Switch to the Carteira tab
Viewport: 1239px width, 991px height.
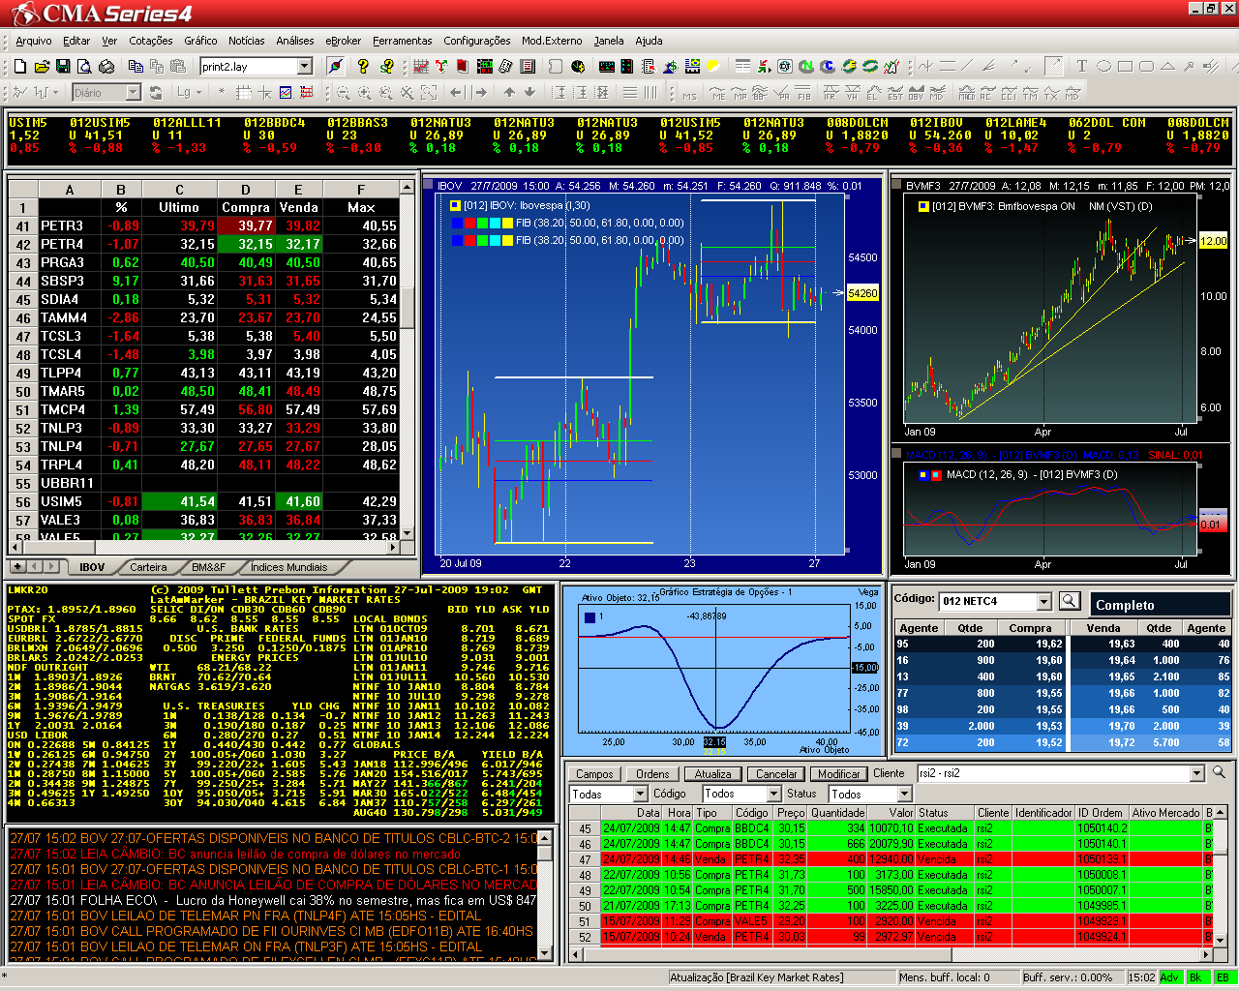point(148,567)
